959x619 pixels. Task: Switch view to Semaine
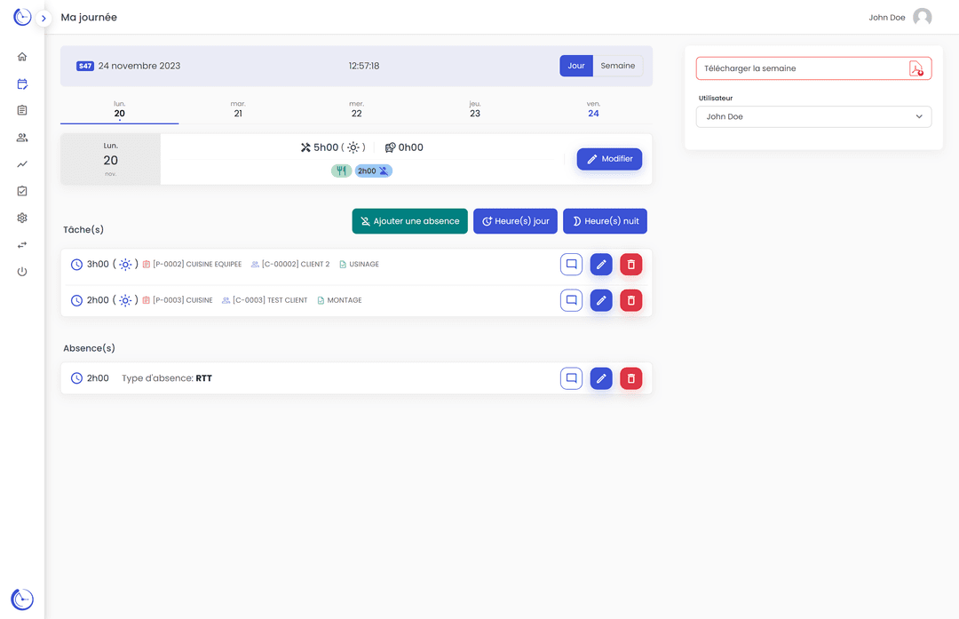(x=617, y=66)
